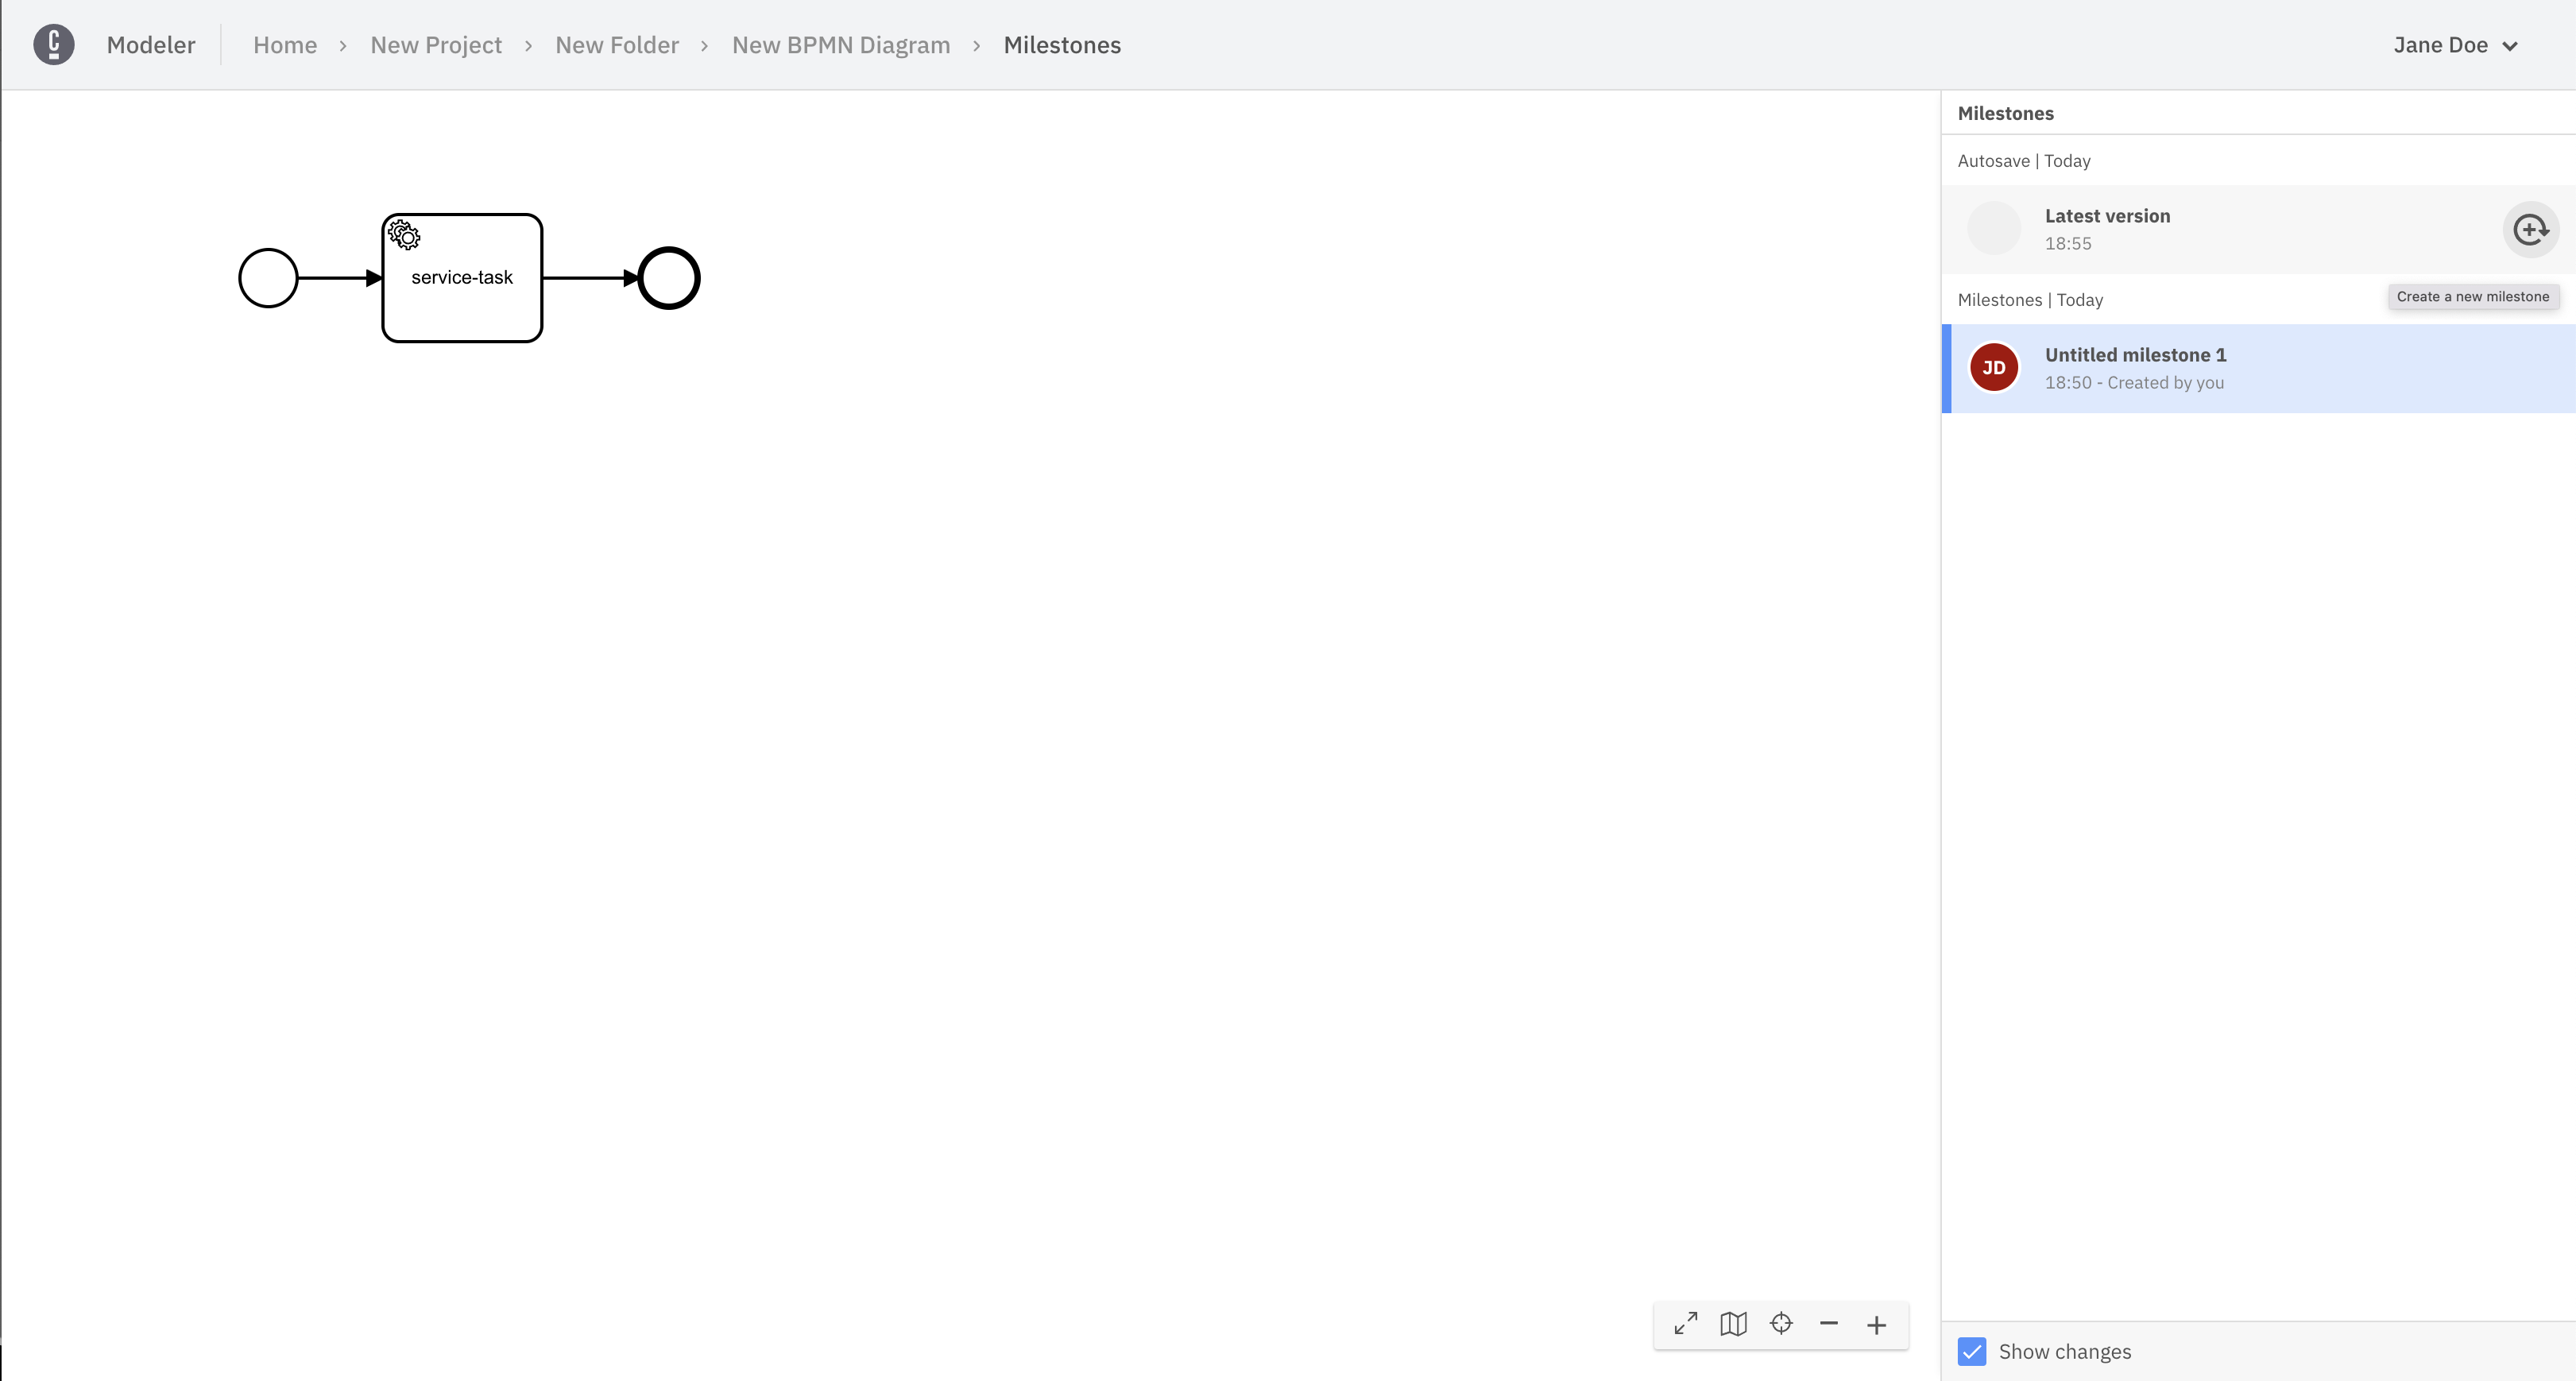Toggle the minimap icon

pyautogui.click(x=1733, y=1324)
